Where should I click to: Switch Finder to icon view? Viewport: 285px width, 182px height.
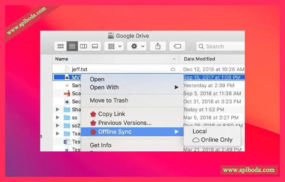pos(60,46)
